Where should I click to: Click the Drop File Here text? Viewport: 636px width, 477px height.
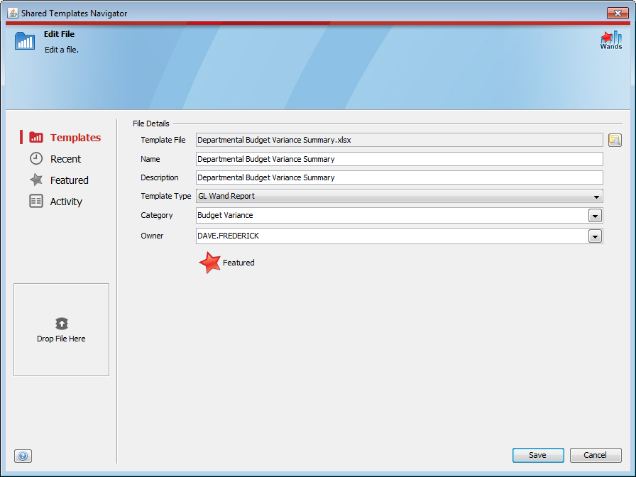pyautogui.click(x=61, y=339)
